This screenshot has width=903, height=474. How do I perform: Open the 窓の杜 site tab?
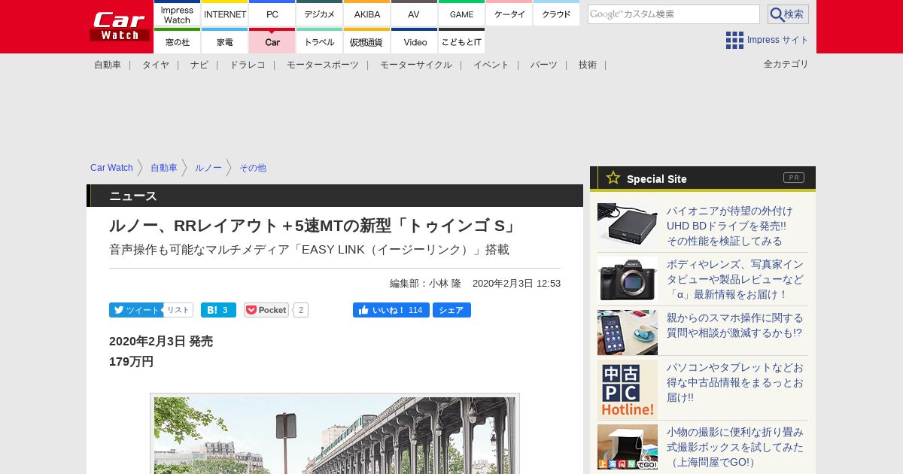(177, 41)
